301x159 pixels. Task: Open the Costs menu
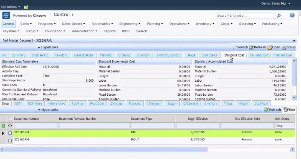pyautogui.click(x=227, y=24)
